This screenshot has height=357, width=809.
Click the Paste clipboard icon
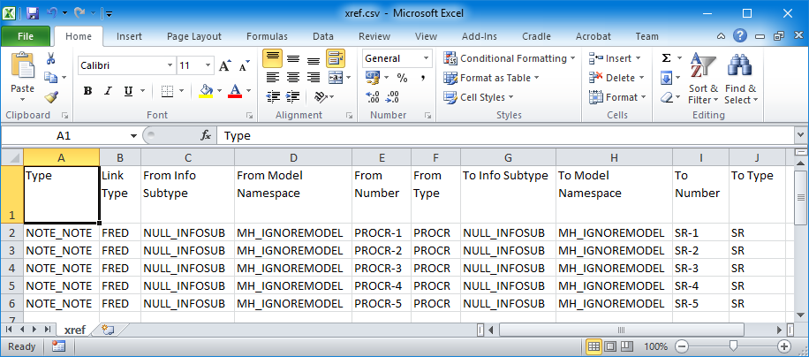click(23, 66)
